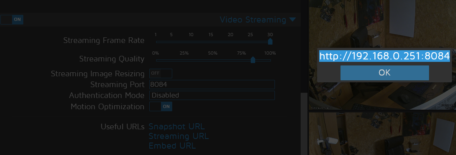Click the Streaming Quality slider handle
The image size is (456, 155).
(253, 60)
